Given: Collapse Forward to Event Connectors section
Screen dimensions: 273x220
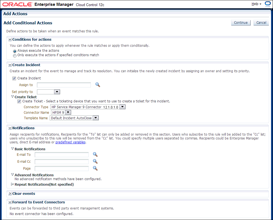Looking at the screenshot, I should tap(10, 202).
